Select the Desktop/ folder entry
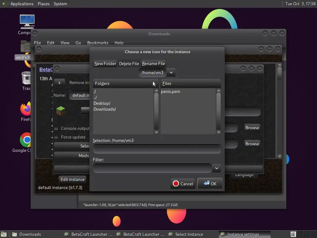Image resolution: width=317 pixels, height=238 pixels. pyautogui.click(x=102, y=103)
